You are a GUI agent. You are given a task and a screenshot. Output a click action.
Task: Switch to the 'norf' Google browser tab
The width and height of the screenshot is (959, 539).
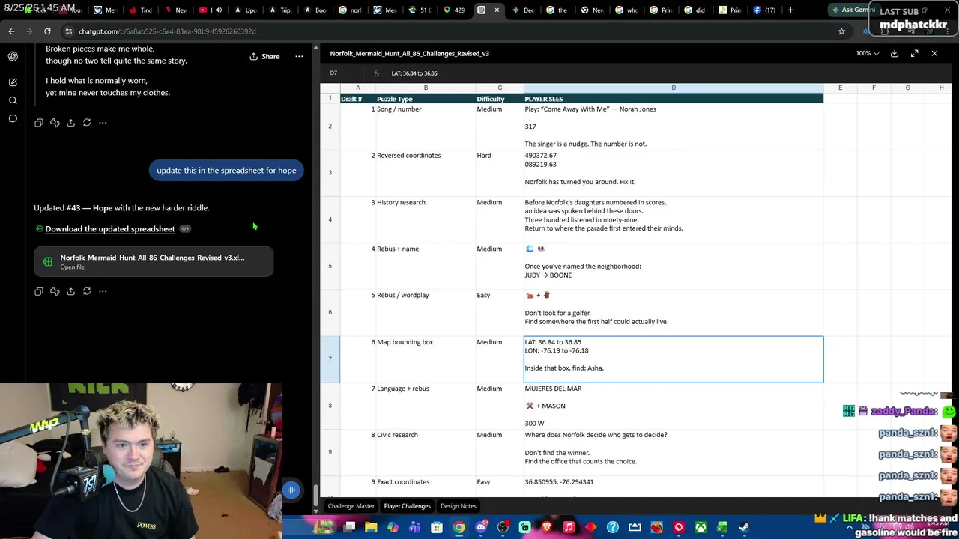click(x=351, y=10)
